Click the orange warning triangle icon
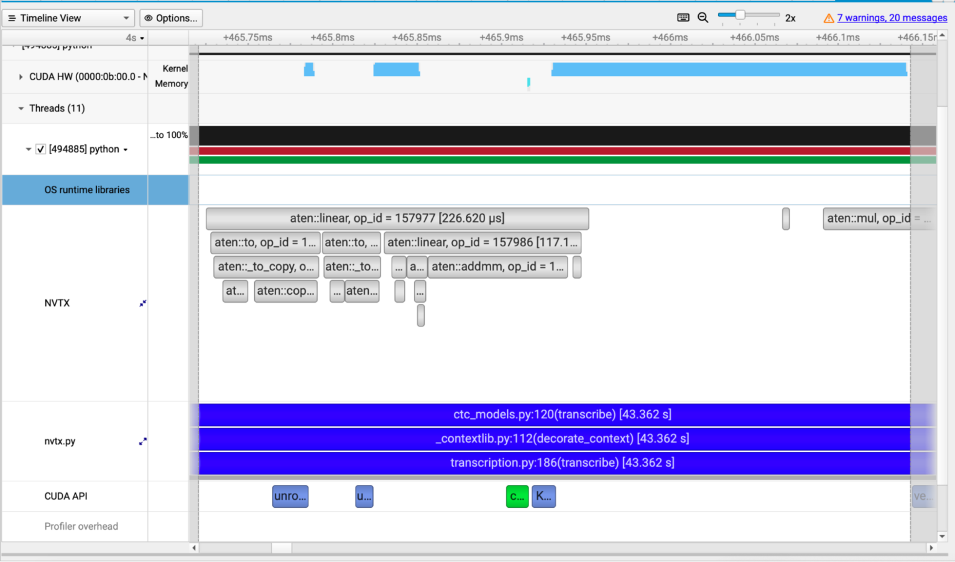 pyautogui.click(x=829, y=18)
